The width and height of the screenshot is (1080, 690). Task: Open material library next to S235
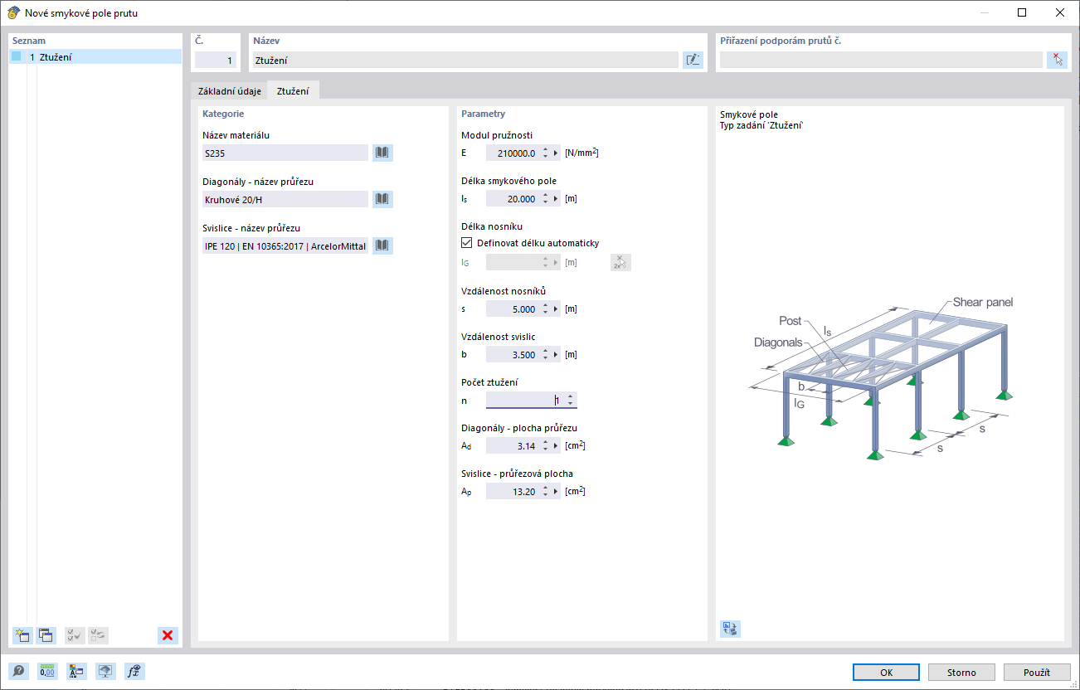[382, 153]
